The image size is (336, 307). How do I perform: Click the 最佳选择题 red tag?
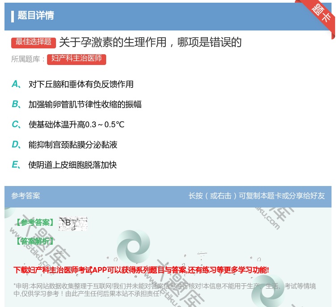tap(34, 42)
